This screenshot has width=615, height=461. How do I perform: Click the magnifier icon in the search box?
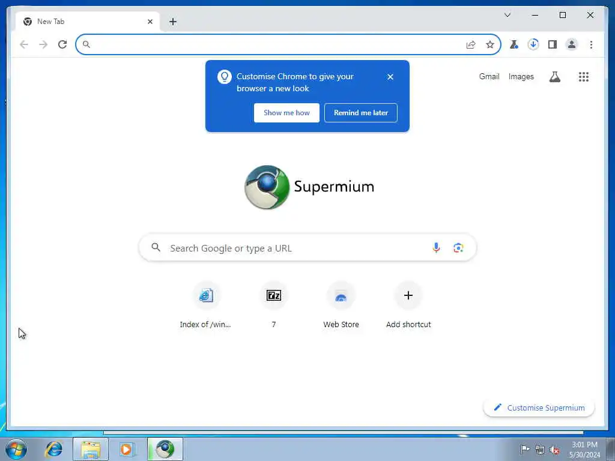pyautogui.click(x=156, y=247)
